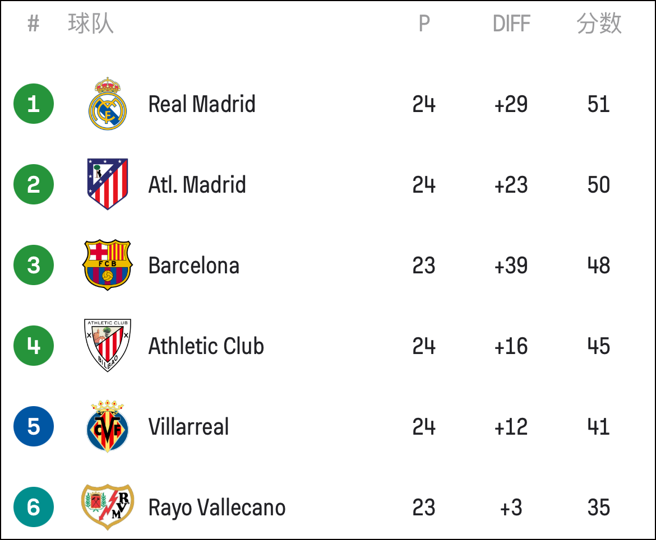Open the Real Madrid team name
Viewport: 656px width, 540px height.
(202, 104)
